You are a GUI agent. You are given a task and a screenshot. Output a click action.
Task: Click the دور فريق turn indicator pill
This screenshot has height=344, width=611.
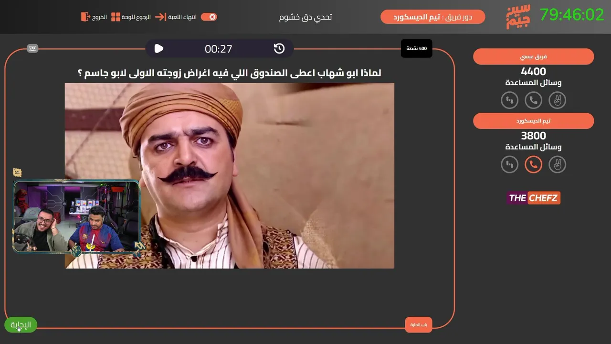coord(433,17)
